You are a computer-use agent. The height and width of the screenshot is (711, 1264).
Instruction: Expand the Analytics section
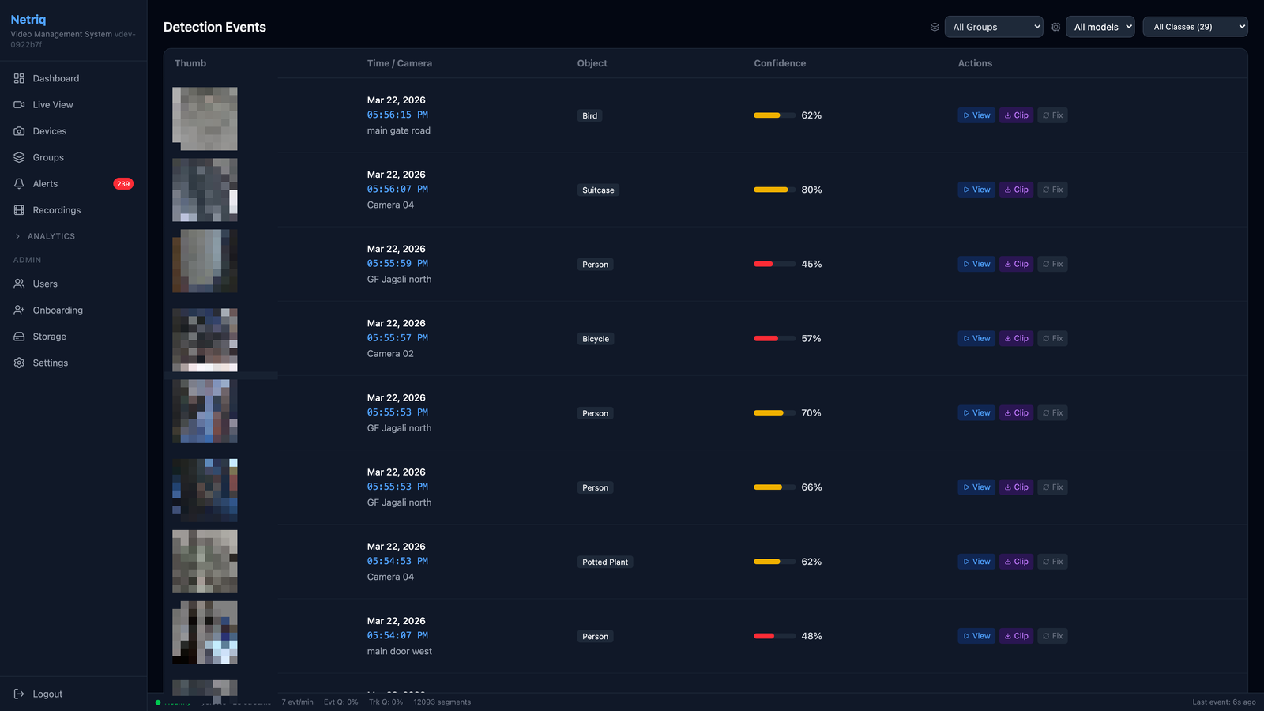tap(45, 236)
